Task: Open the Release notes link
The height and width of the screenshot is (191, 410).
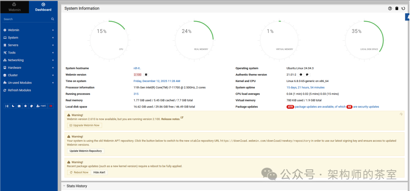Action: click(170, 119)
